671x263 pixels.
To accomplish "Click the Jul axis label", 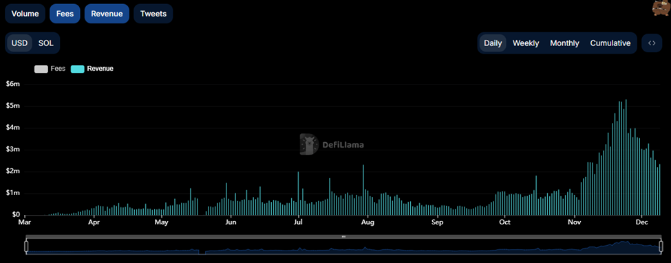I will pyautogui.click(x=299, y=222).
